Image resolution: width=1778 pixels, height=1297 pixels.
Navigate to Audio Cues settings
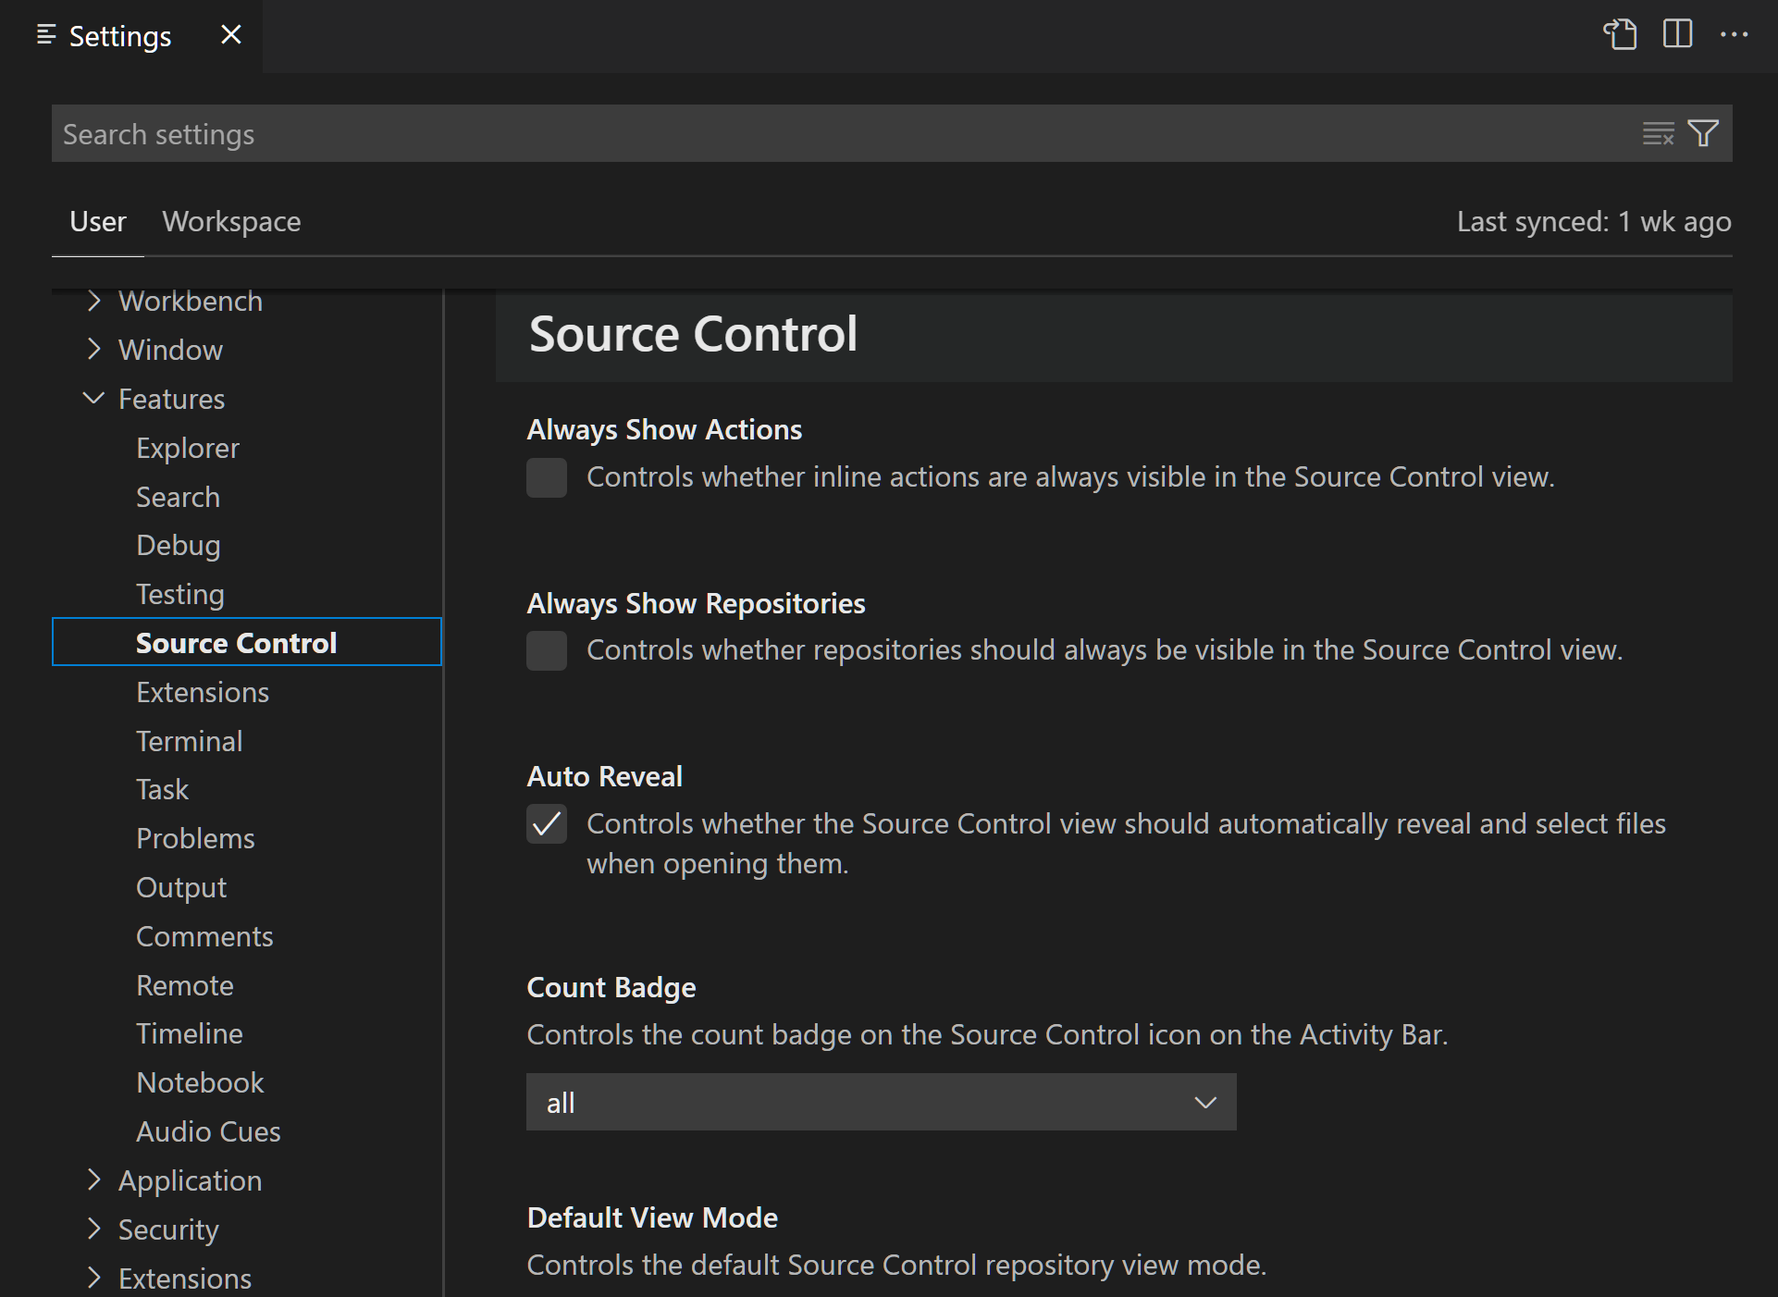pyautogui.click(x=208, y=1131)
